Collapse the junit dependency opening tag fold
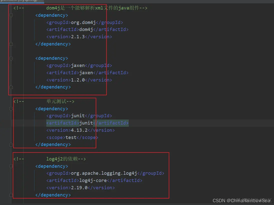This screenshot has height=205, width=274. pyautogui.click(x=11, y=109)
